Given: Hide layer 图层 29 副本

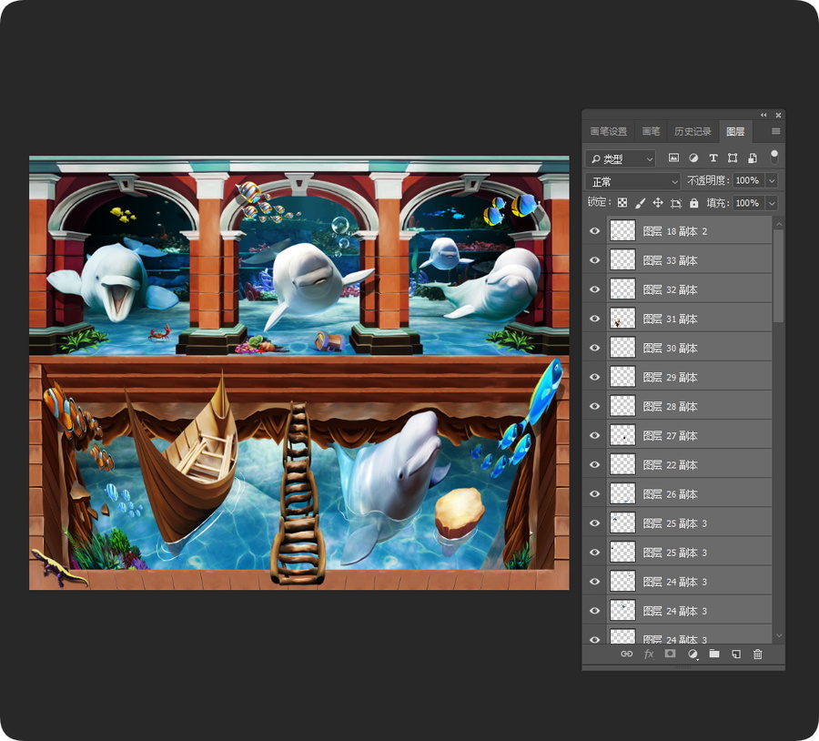Looking at the screenshot, I should pos(594,377).
